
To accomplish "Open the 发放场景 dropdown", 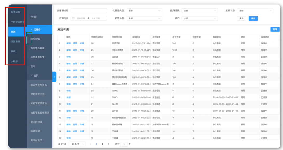I will pos(144,18).
